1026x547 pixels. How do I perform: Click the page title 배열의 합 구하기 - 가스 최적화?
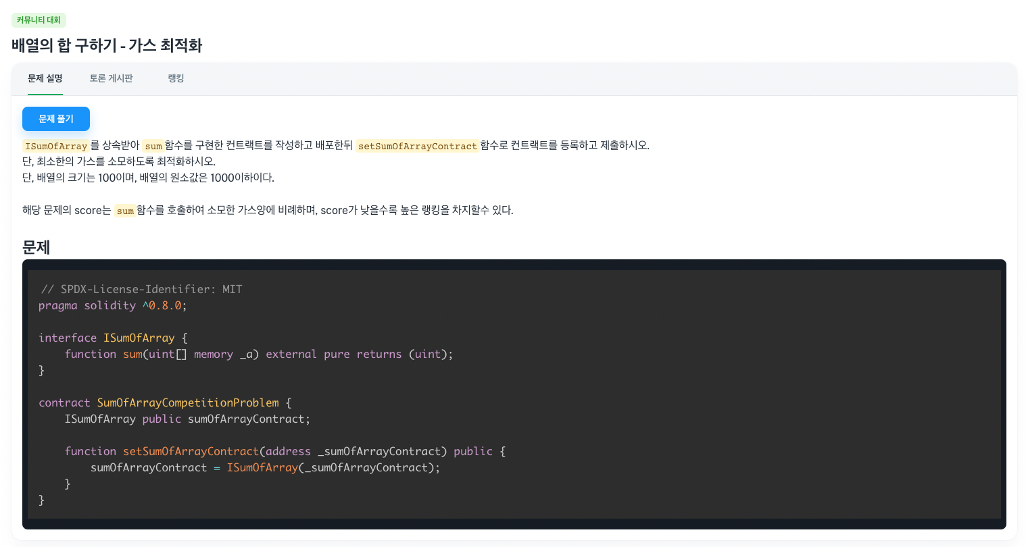point(107,45)
